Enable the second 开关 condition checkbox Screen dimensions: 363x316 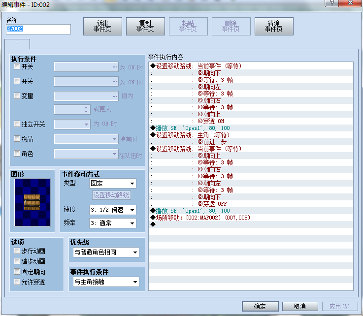tap(17, 81)
